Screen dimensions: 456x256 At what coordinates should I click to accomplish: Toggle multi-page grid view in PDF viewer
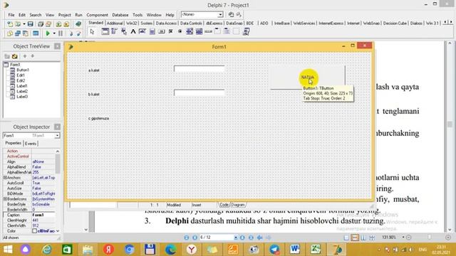click(372, 238)
